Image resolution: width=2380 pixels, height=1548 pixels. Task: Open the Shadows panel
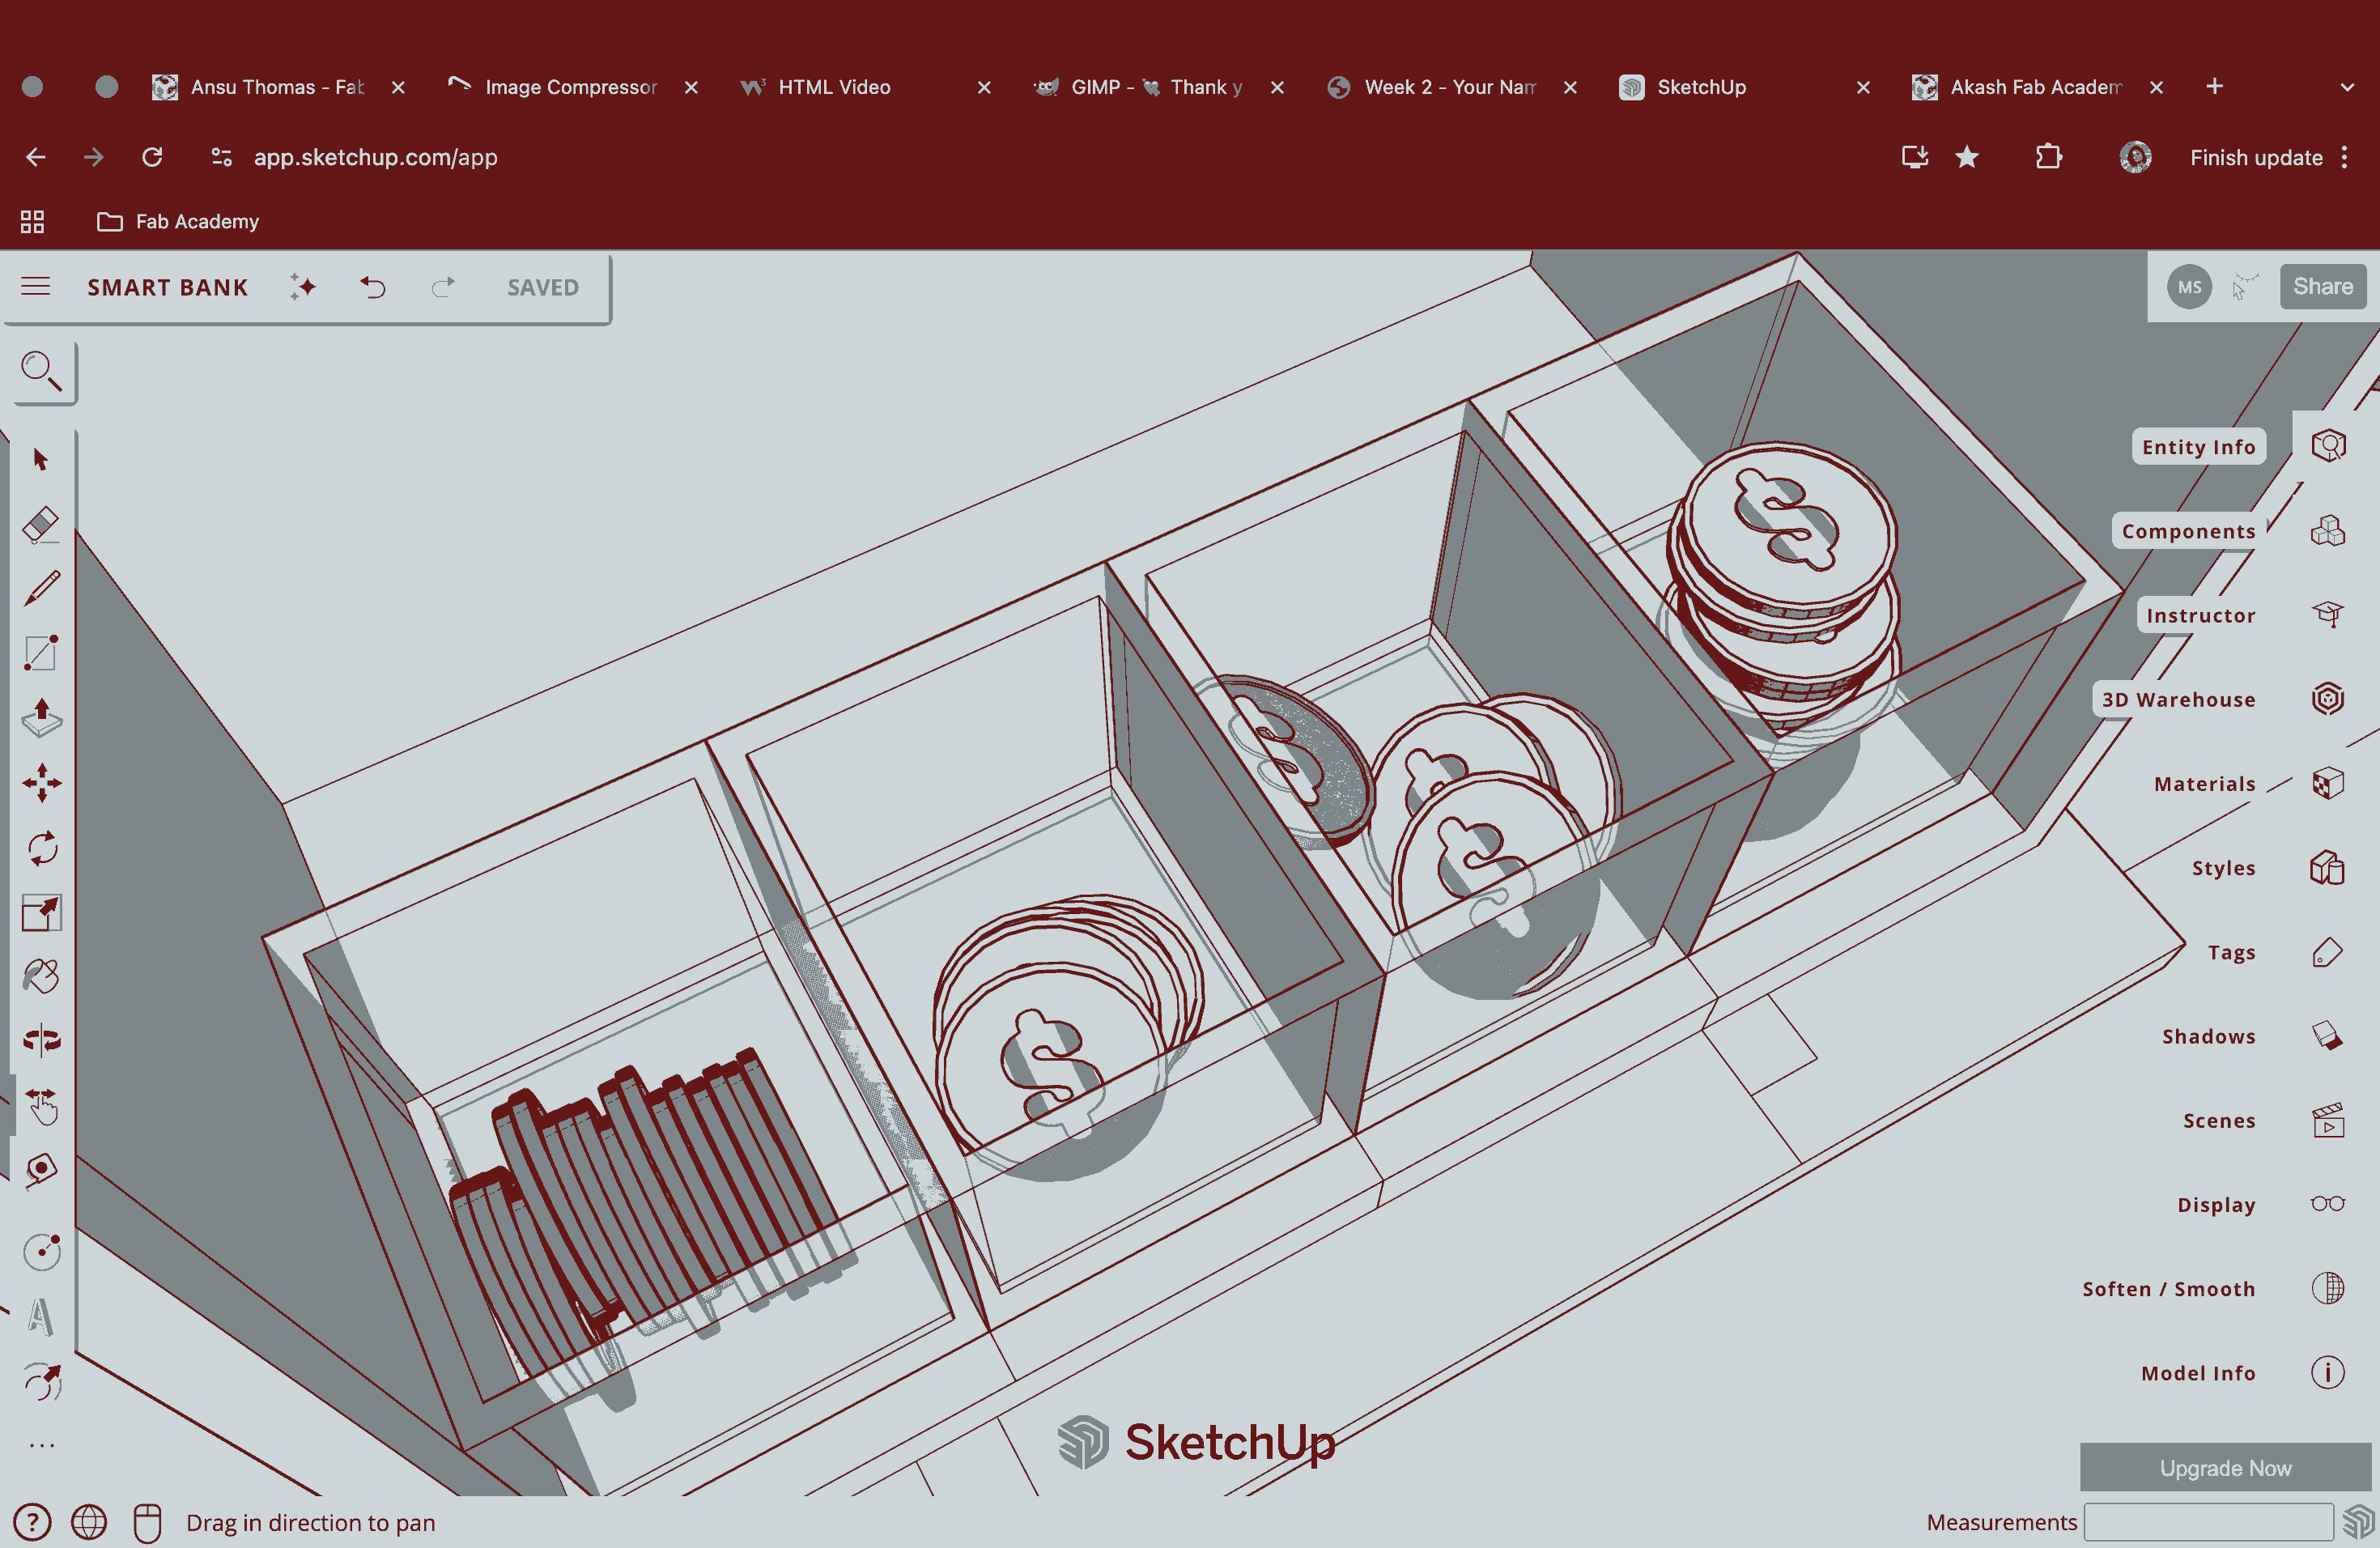2327,1036
